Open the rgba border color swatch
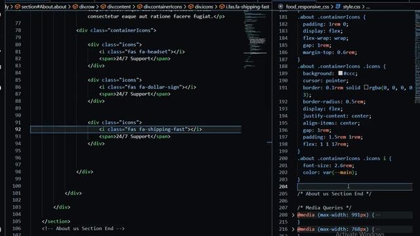This screenshot has width=420, height=236. tap(366, 87)
